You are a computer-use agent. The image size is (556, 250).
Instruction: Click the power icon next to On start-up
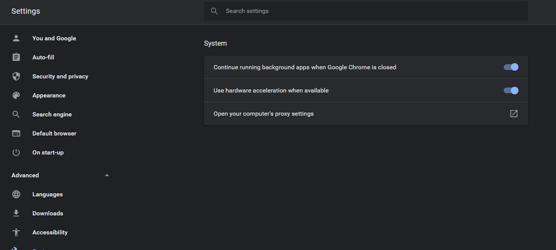[x=16, y=153]
